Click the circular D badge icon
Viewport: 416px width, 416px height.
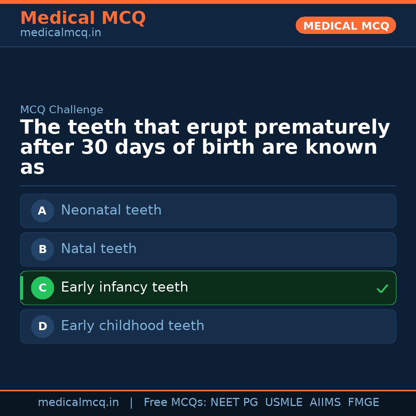click(x=42, y=326)
